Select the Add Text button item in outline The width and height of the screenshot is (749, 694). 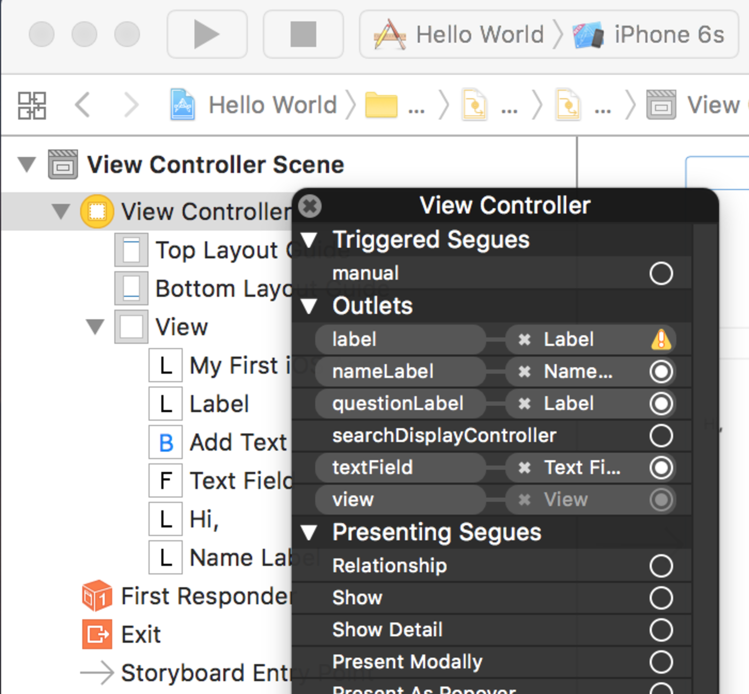[237, 443]
